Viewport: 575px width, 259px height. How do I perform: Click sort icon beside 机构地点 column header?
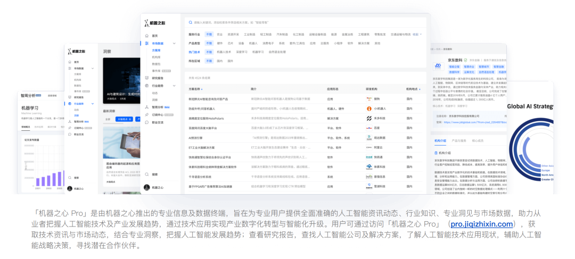[x=420, y=89]
